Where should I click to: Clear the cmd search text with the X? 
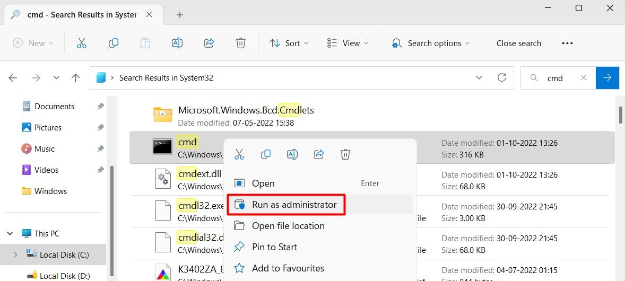coord(584,78)
